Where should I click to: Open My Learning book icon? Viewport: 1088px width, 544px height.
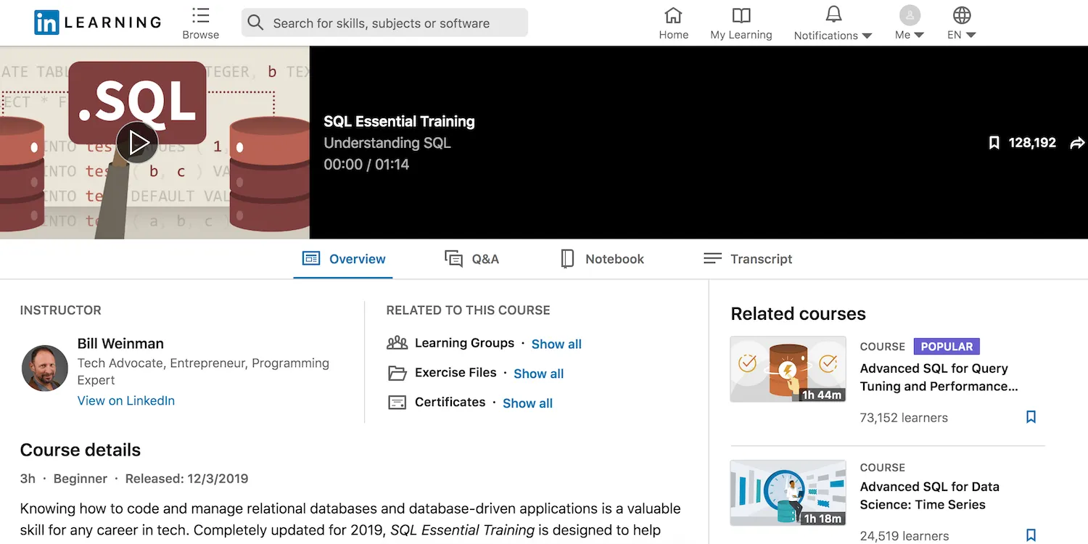coord(741,15)
